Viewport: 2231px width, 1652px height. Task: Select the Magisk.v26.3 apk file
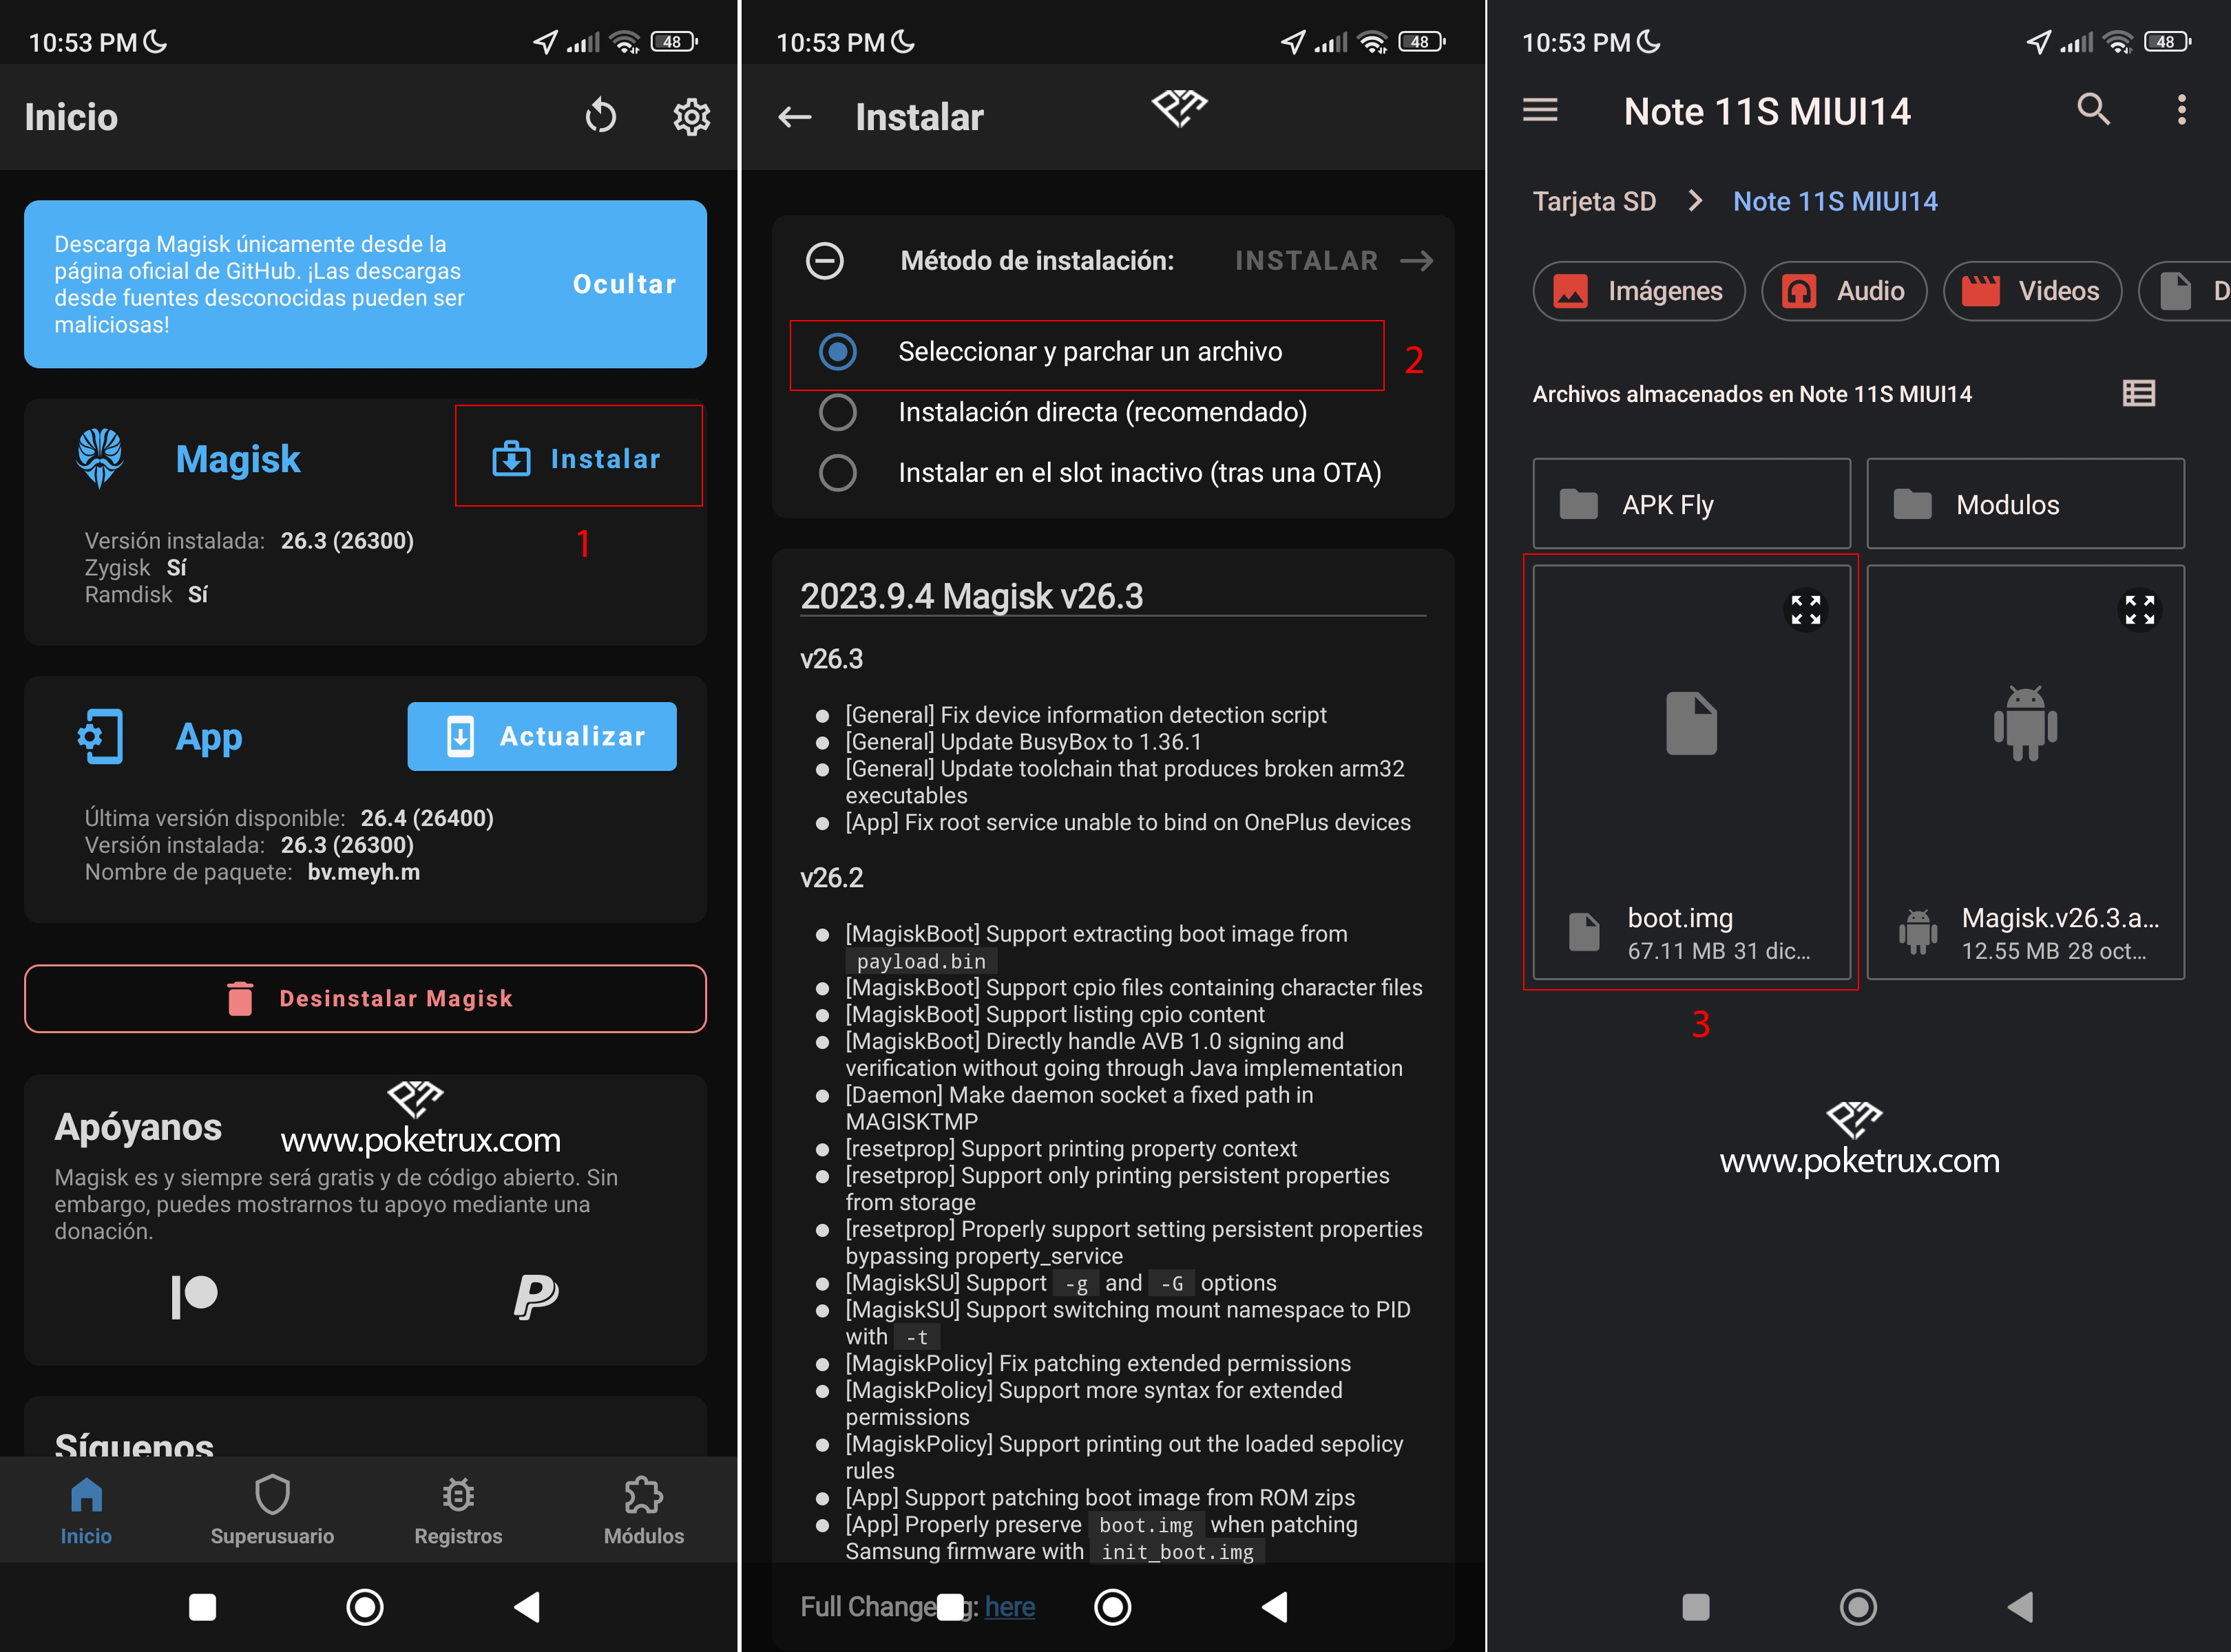(2026, 772)
